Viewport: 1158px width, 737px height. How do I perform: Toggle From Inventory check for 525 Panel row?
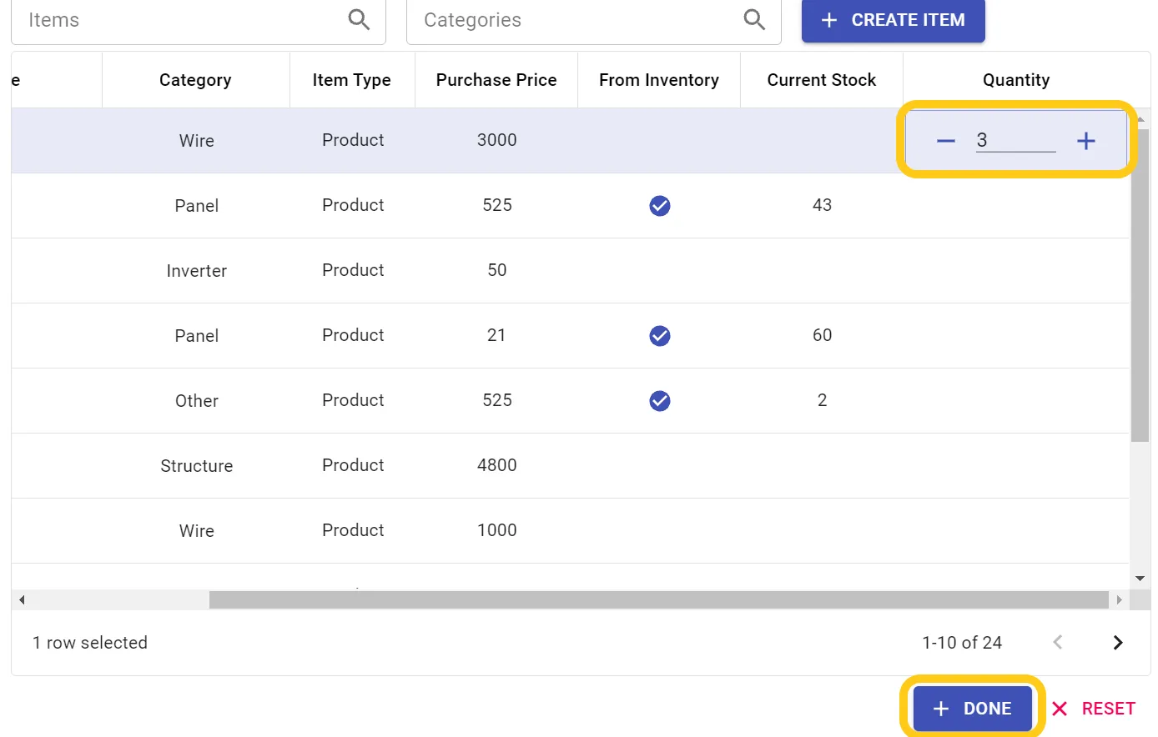tap(659, 206)
